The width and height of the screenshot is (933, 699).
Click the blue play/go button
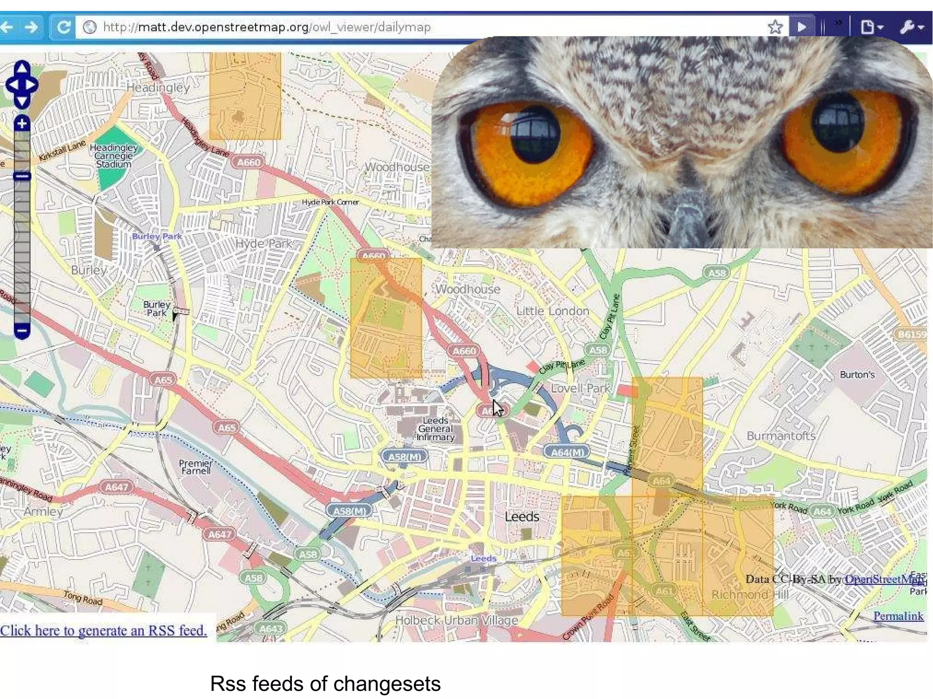(x=802, y=27)
